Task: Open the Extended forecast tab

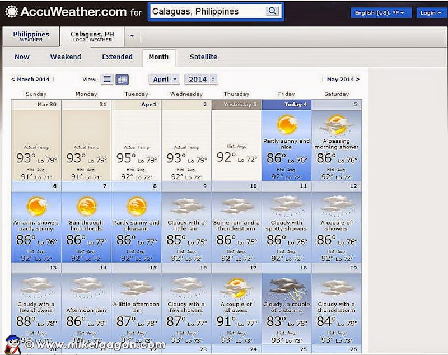Action: [x=117, y=57]
